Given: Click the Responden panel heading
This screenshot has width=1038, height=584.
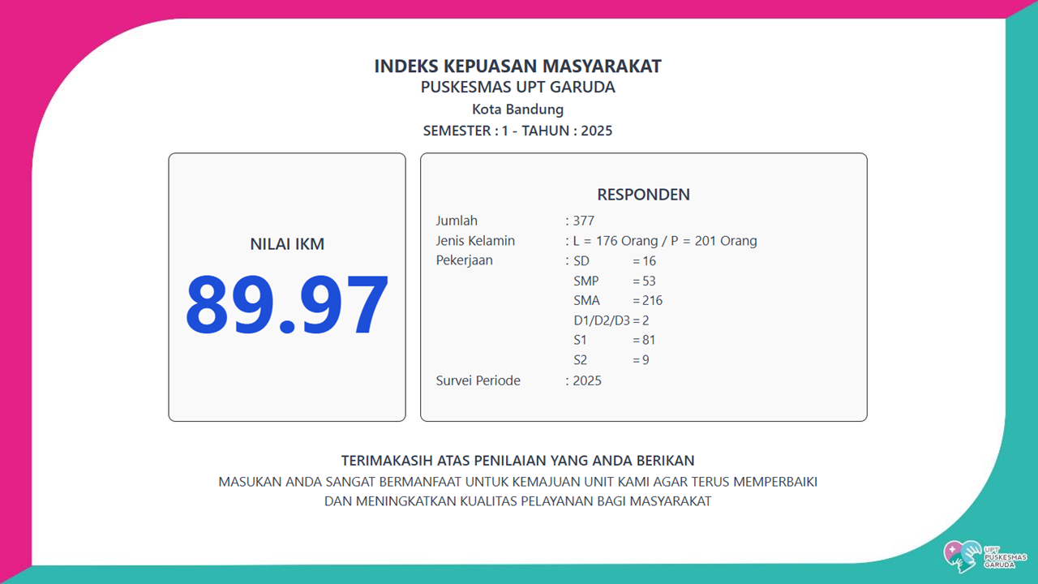Looking at the screenshot, I should pos(643,195).
